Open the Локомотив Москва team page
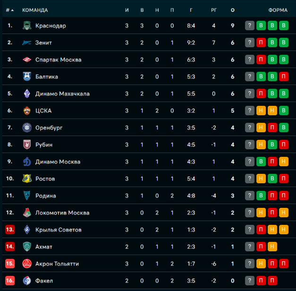Screen dimensions: 296x291 tap(62, 213)
